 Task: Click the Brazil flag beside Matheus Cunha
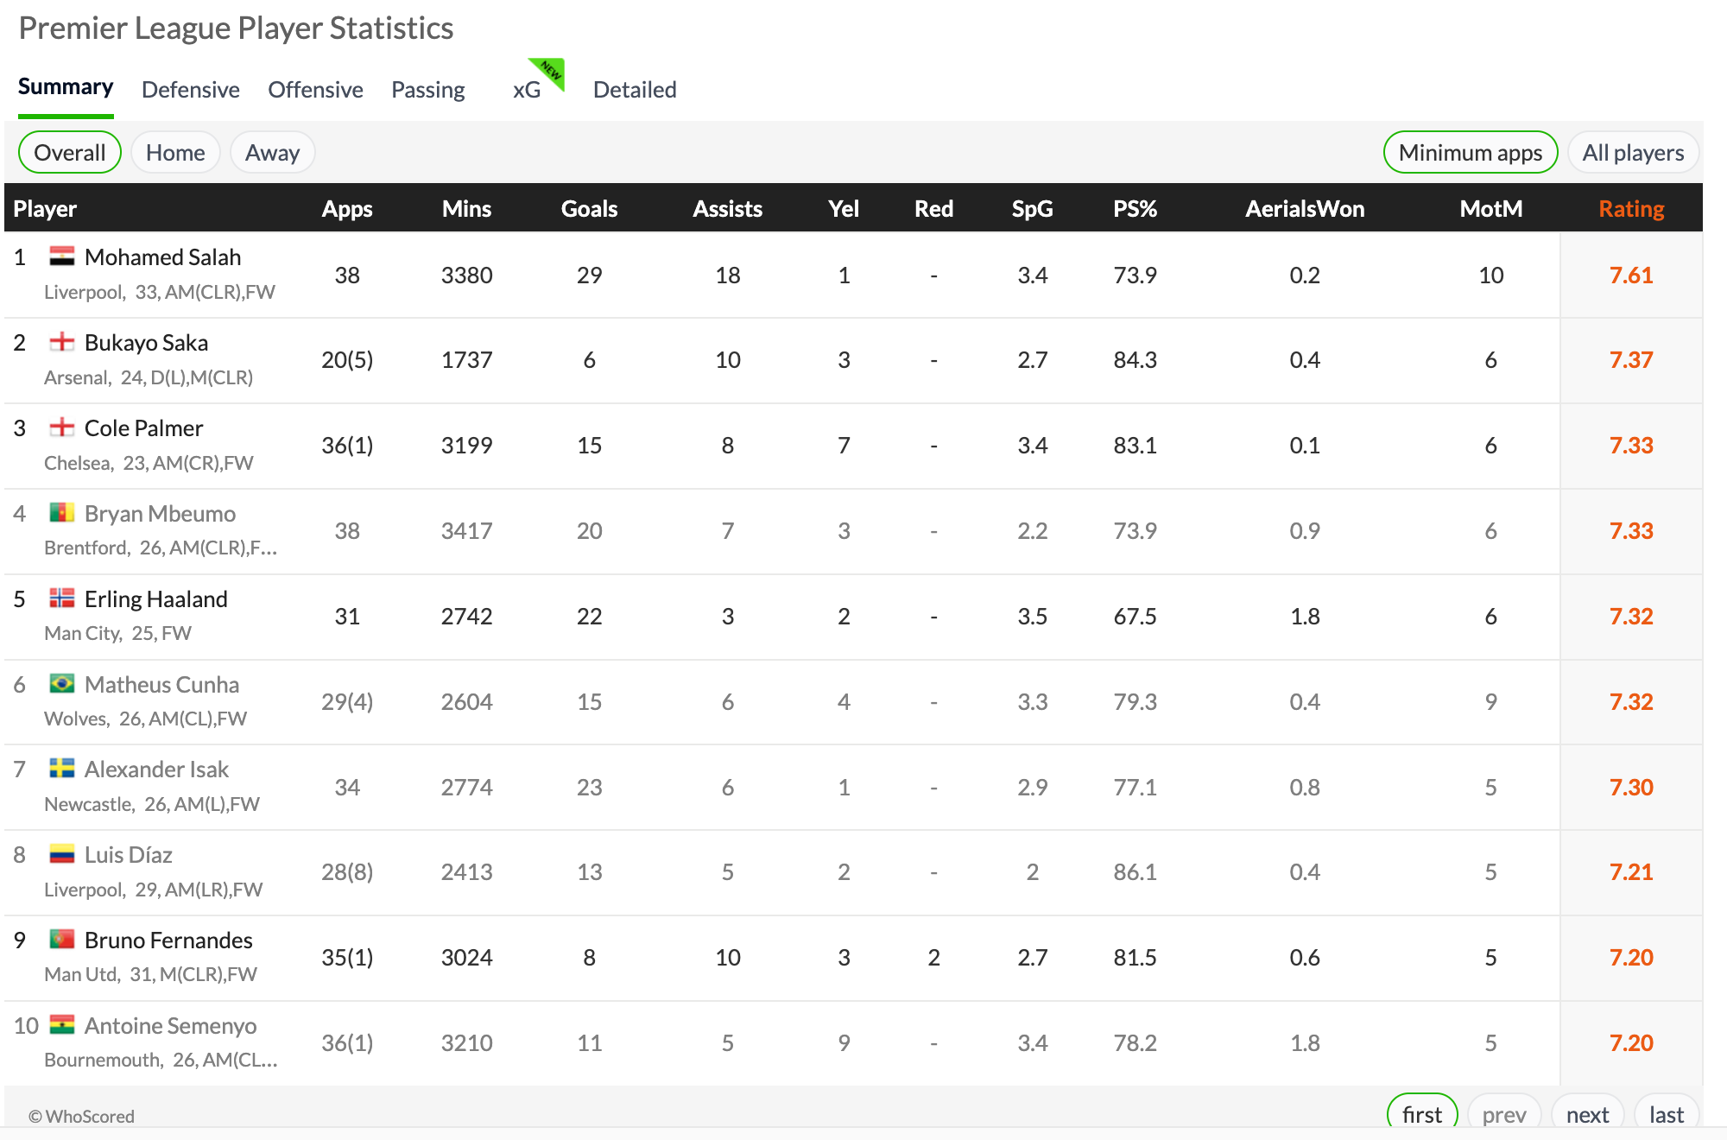point(61,684)
